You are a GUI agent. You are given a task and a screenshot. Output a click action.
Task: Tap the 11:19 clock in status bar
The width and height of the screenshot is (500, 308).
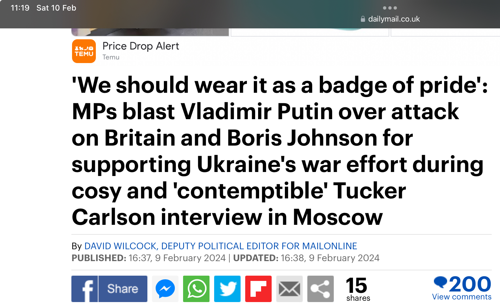click(20, 8)
